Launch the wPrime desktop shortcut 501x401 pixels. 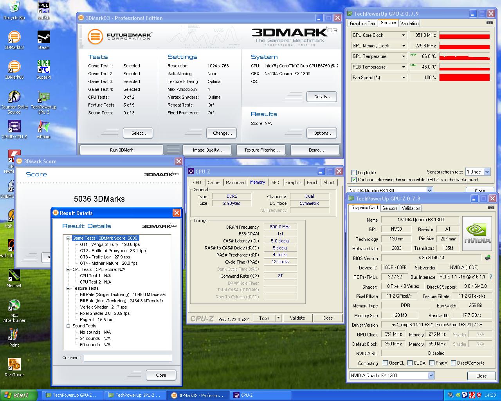pyautogui.click(x=43, y=129)
